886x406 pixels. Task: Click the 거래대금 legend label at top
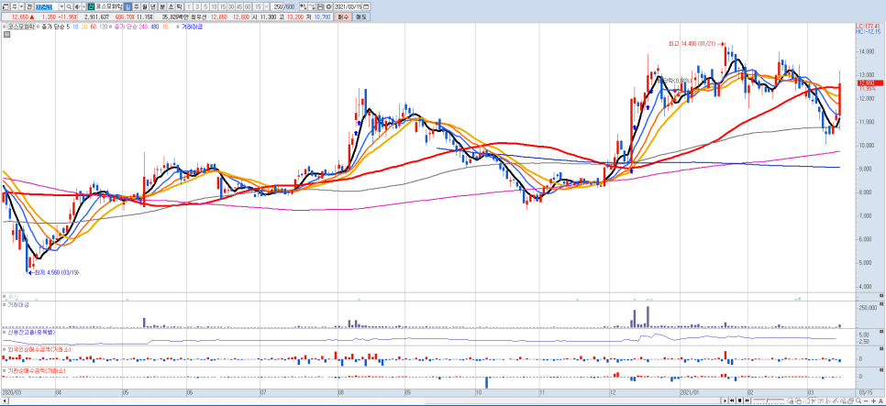[192, 27]
